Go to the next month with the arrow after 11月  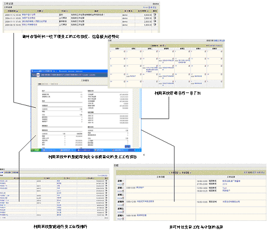tap(166, 45)
